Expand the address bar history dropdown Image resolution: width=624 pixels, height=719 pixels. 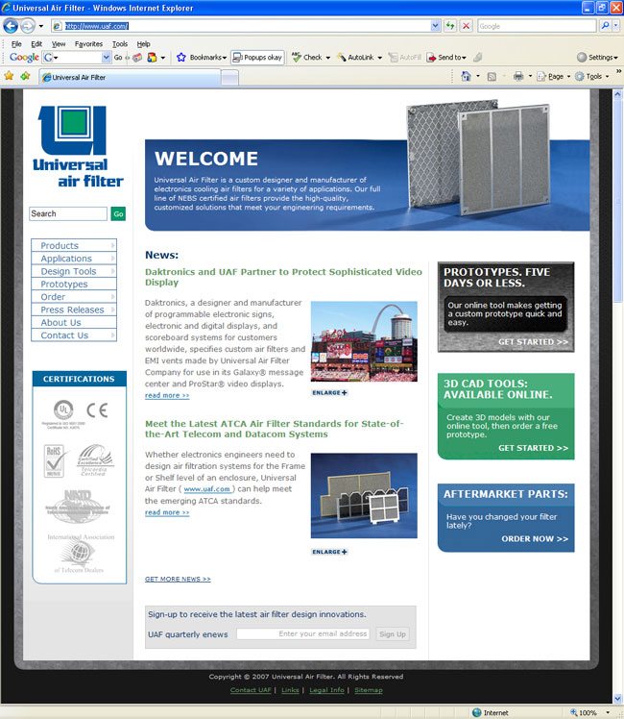(x=436, y=26)
